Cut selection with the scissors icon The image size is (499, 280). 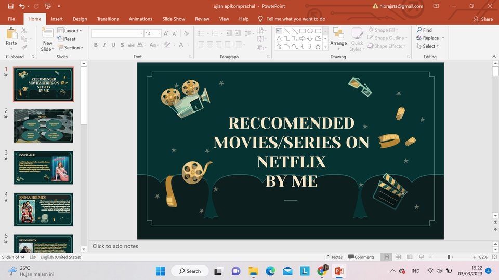click(24, 31)
